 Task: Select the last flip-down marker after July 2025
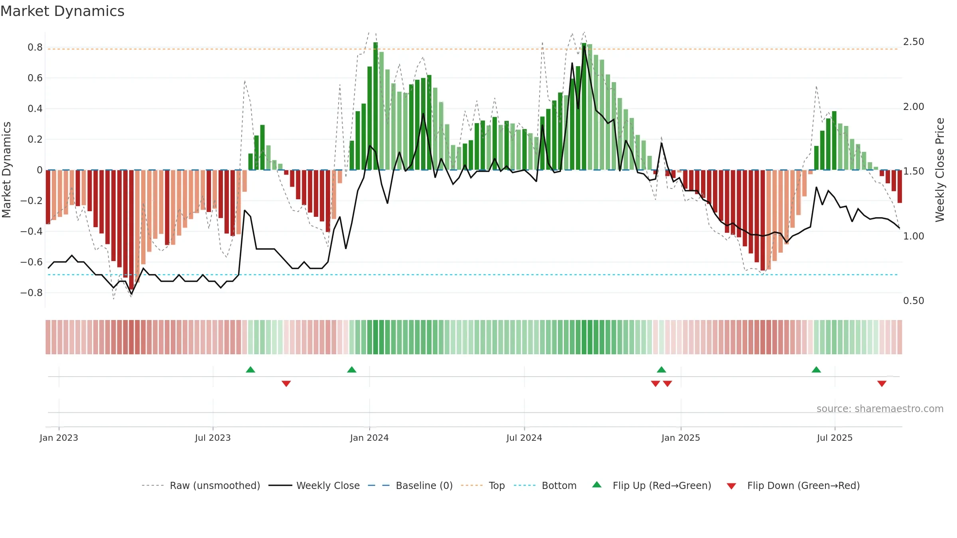click(x=882, y=383)
